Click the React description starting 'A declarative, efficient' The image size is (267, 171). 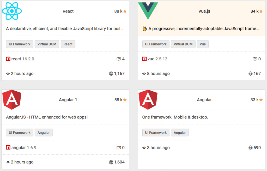65,29
